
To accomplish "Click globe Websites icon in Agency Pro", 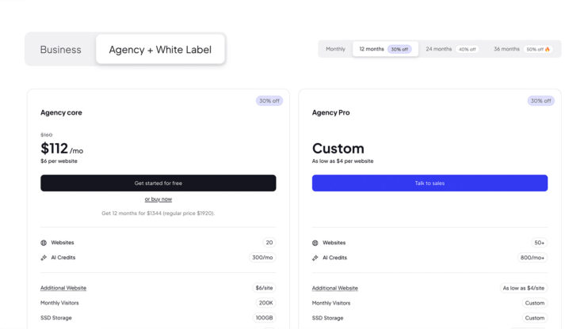I will coord(315,243).
